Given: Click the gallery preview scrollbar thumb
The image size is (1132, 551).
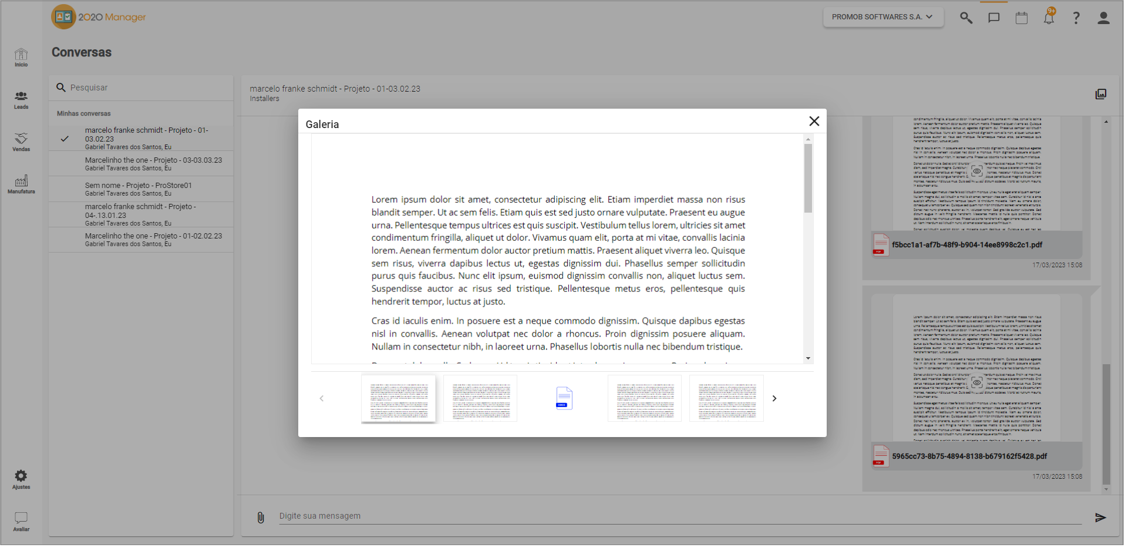Looking at the screenshot, I should pyautogui.click(x=808, y=178).
